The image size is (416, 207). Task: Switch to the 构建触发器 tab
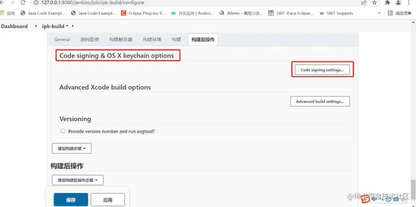point(121,40)
